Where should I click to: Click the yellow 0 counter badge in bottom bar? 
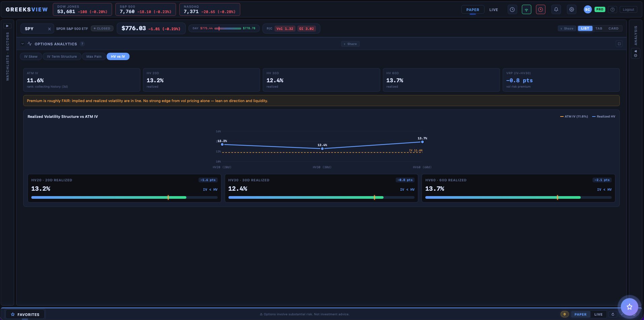click(x=565, y=314)
